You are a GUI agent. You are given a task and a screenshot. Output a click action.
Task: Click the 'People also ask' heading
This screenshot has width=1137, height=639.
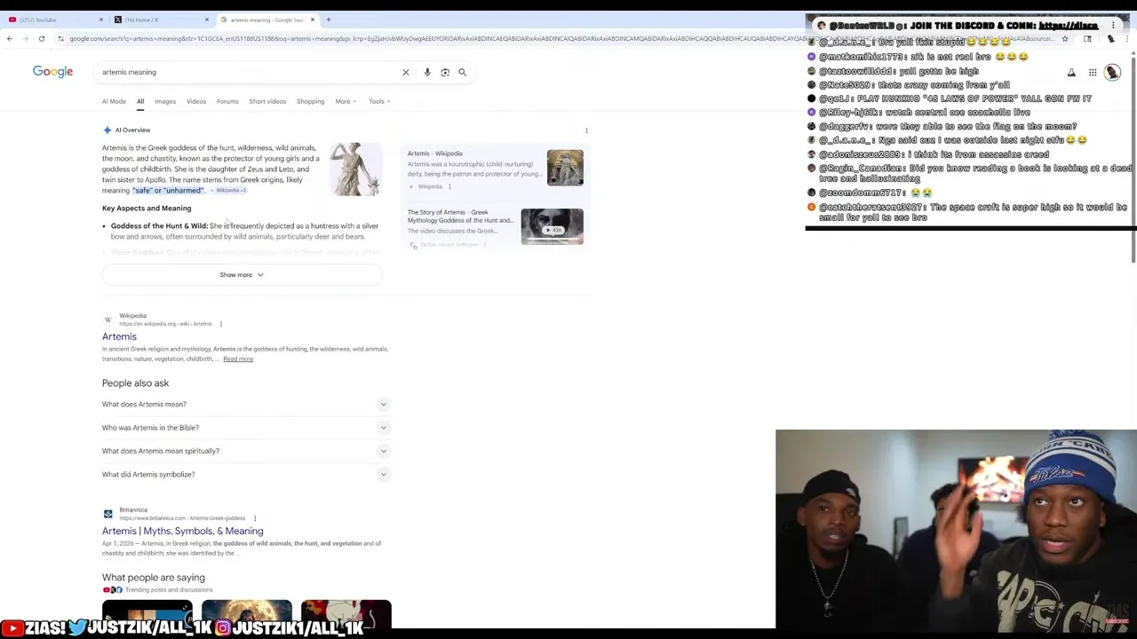pyautogui.click(x=135, y=383)
